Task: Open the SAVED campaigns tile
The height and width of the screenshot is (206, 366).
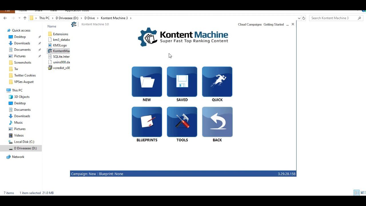Action: (x=182, y=82)
